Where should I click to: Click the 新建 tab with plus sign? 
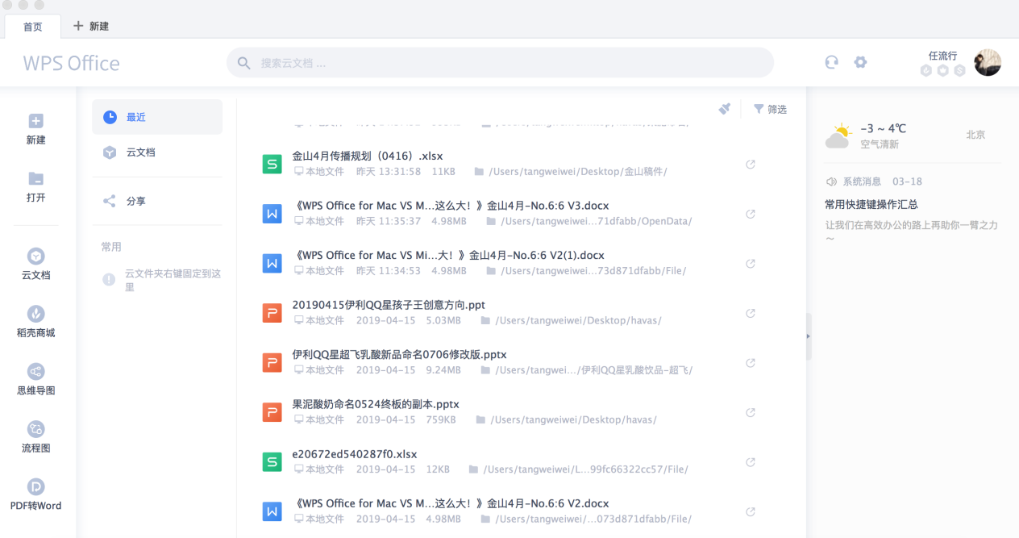tap(91, 26)
